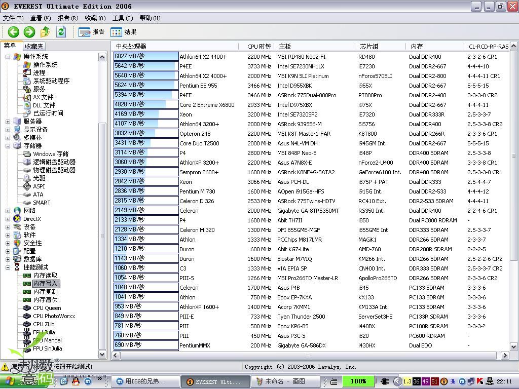519x389 pixels.
Task: Collapse the 存储器 tree node
Action: pyautogui.click(x=8, y=145)
